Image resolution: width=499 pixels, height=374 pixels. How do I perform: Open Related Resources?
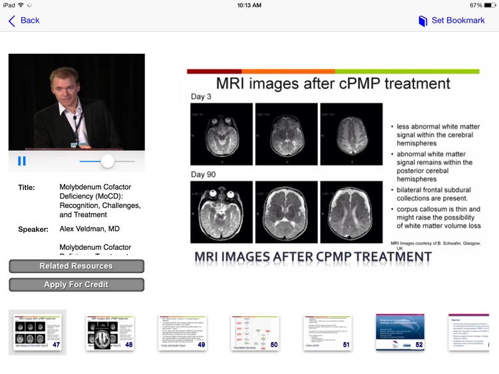[x=77, y=266]
